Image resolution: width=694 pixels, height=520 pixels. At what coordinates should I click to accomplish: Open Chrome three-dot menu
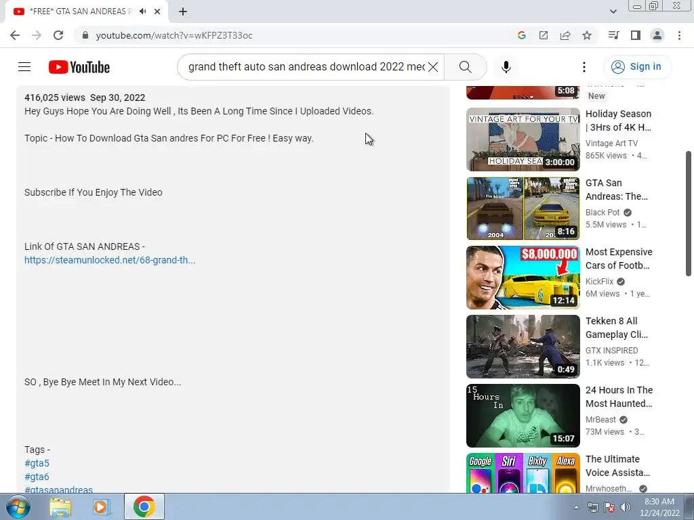[x=679, y=35]
